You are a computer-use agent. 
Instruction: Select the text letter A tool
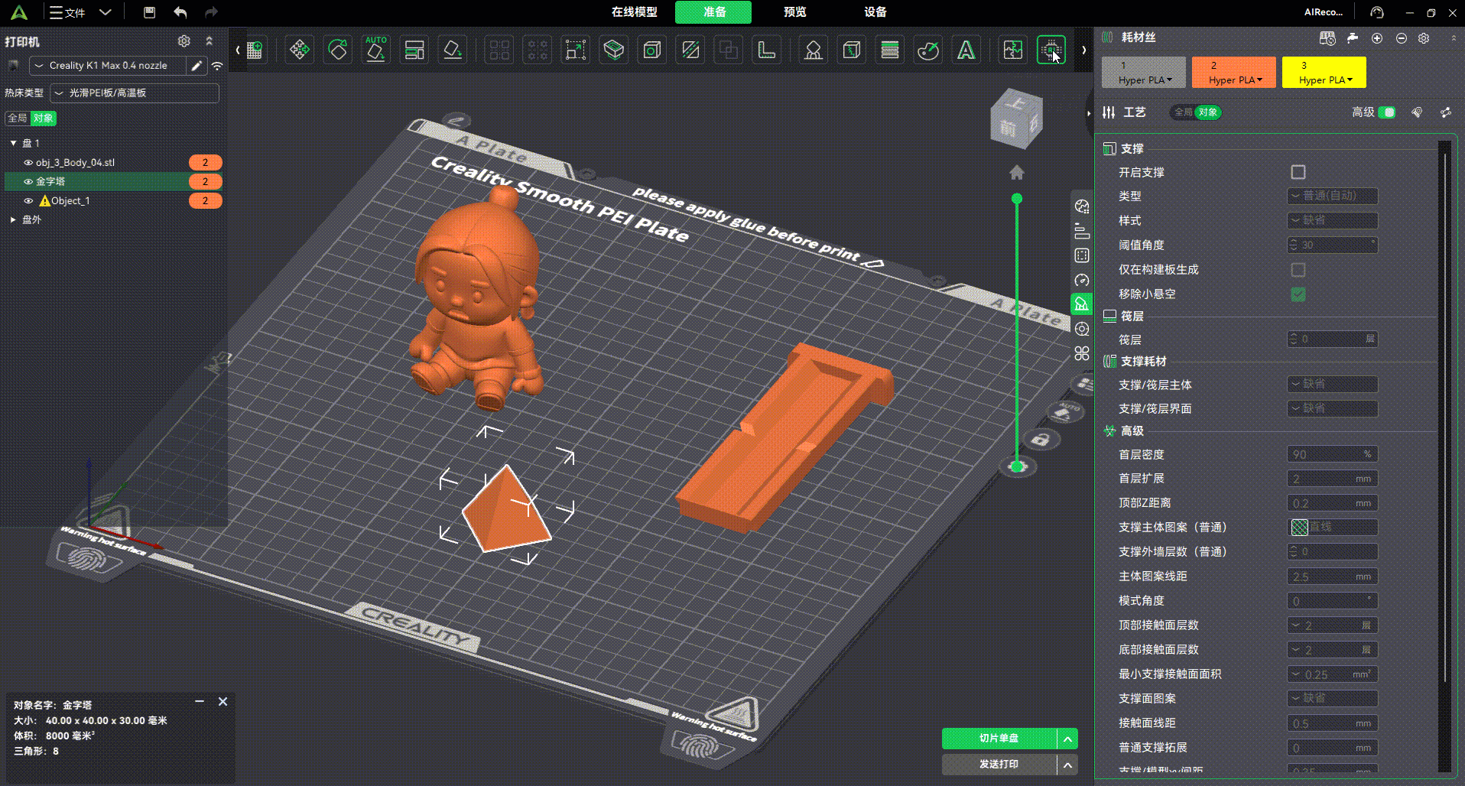(x=966, y=50)
